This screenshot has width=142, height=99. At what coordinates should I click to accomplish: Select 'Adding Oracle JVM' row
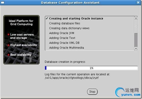tap(90, 33)
